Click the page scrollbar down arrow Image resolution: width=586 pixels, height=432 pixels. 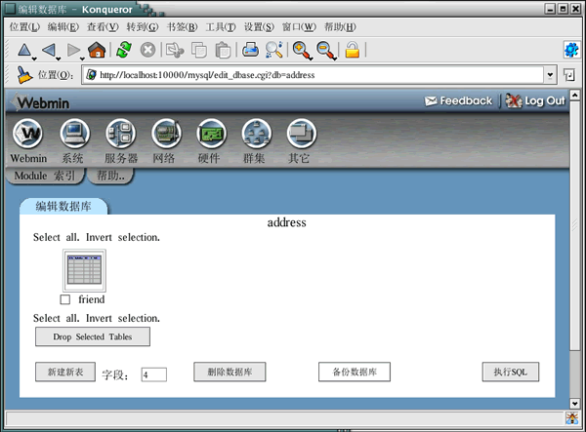coord(575,404)
